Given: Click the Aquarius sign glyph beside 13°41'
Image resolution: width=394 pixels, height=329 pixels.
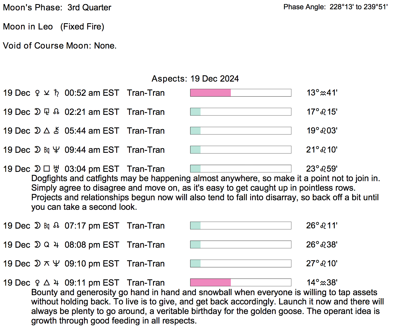Looking at the screenshot, I should pos(323,93).
